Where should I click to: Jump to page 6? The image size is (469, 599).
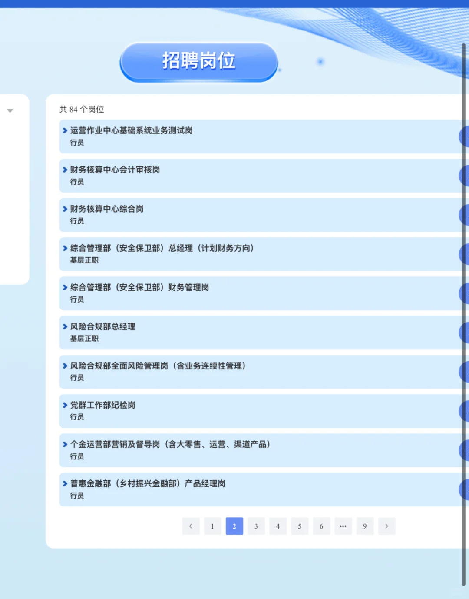click(x=321, y=526)
